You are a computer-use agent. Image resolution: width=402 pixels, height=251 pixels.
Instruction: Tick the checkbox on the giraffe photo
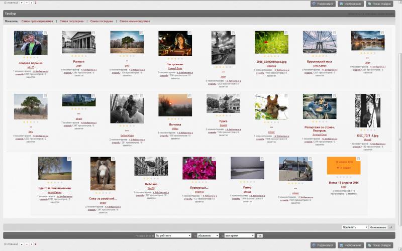(286, 96)
